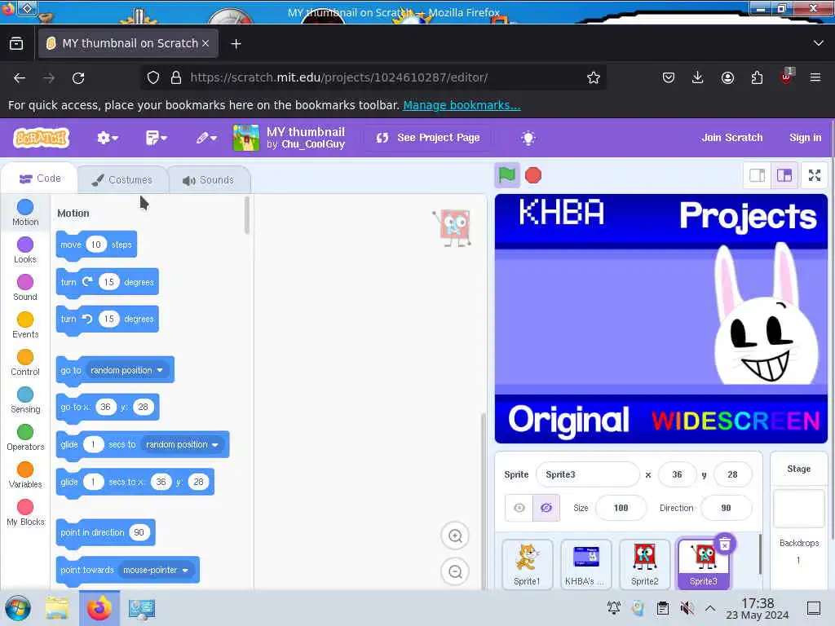Viewport: 835px width, 626px height.
Task: Click the sprite name field Sprite3
Action: click(587, 474)
